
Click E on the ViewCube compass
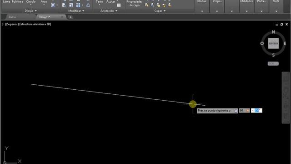(285, 44)
